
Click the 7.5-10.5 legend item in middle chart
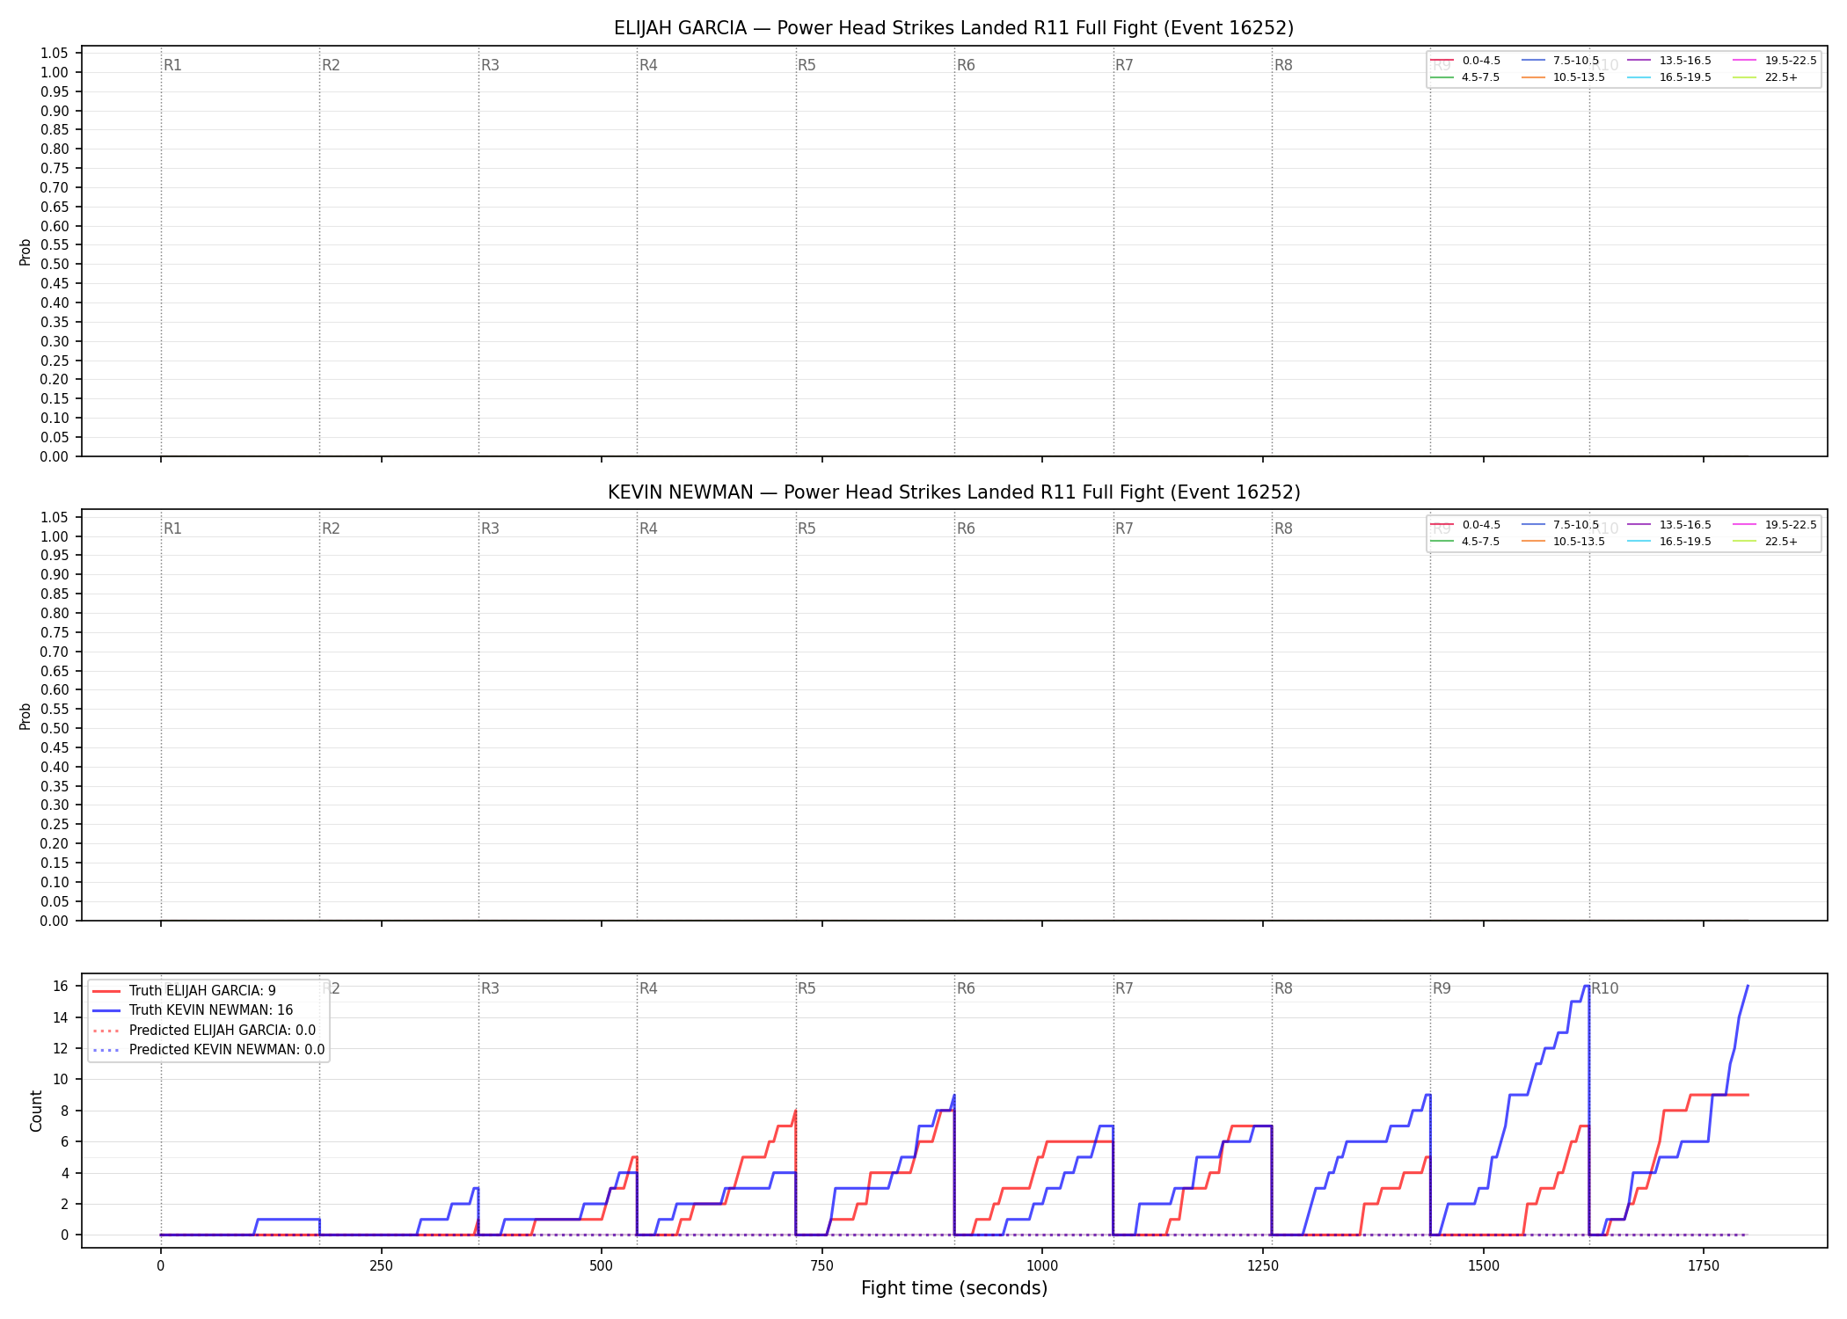tap(1560, 525)
